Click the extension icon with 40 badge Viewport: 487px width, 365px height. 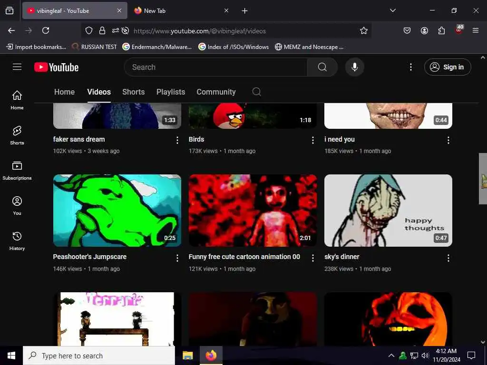tap(459, 29)
